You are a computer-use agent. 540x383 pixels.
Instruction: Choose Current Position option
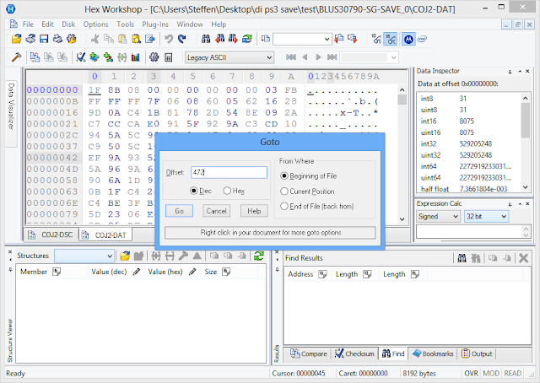coord(283,191)
